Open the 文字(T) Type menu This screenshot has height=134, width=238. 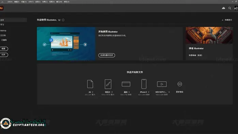pos(31,2)
